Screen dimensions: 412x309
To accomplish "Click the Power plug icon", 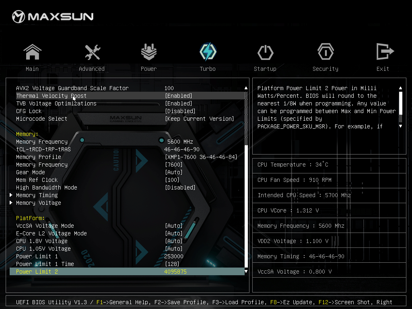I will (149, 52).
